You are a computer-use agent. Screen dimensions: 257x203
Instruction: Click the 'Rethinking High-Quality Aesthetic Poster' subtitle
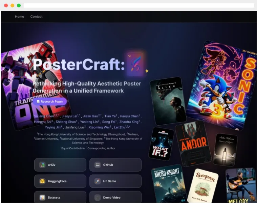[x=87, y=84]
